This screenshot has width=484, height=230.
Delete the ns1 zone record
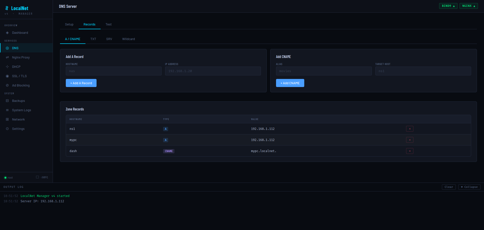point(410,129)
